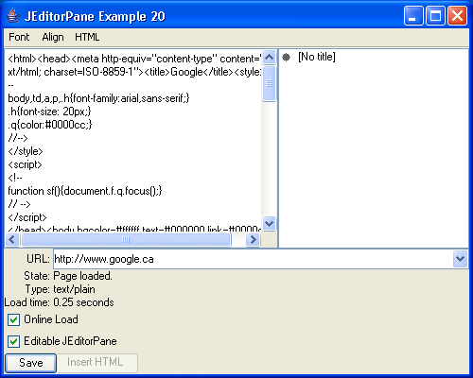Click the horizontal scrollbar right arrow
The image size is (473, 378).
point(253,240)
